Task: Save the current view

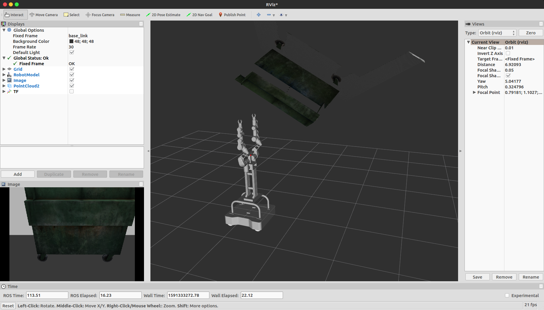Action: (x=477, y=277)
